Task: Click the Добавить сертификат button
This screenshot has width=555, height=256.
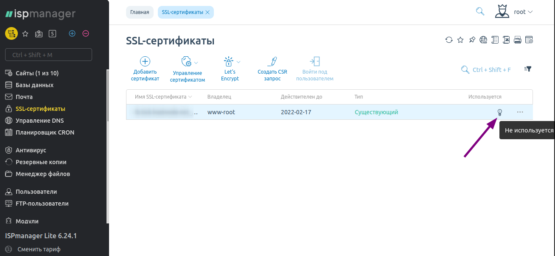Action: coord(145,69)
